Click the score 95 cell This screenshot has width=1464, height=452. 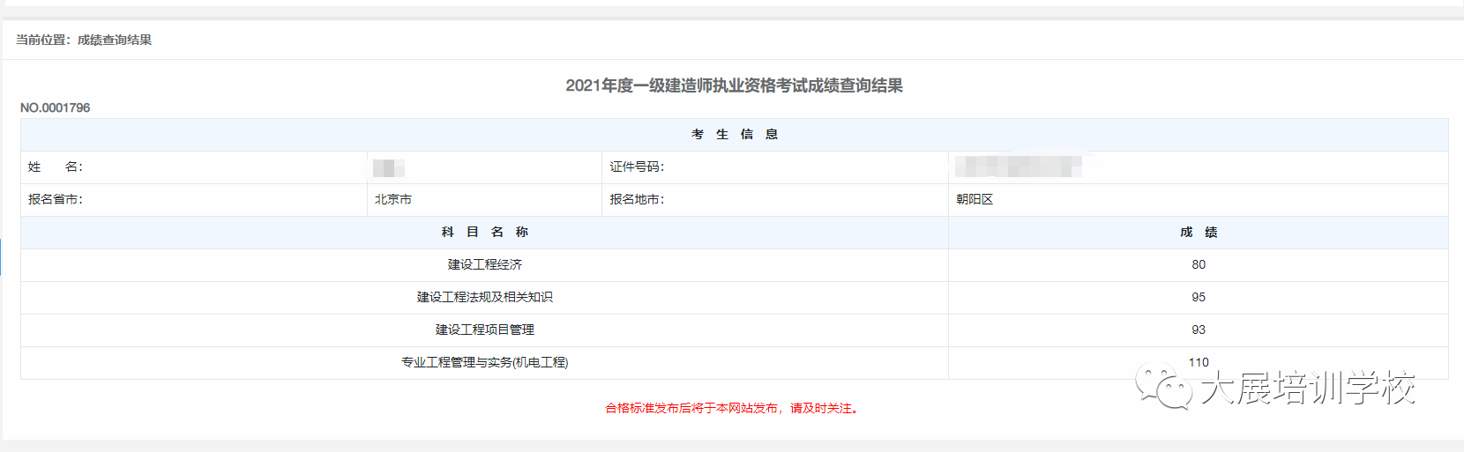coord(1198,297)
